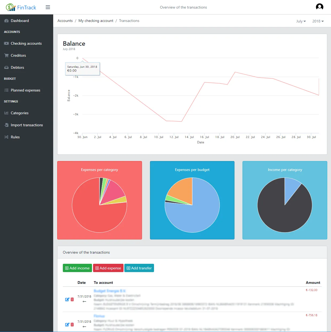Screen dimensions: 331x332
Task: Open Categories using the chart icon
Action: click(x=6, y=113)
